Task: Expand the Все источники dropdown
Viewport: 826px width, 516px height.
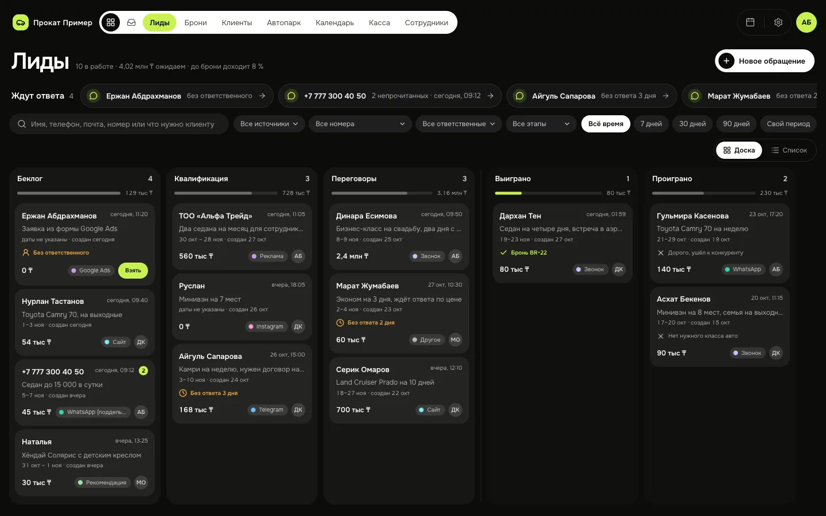Action: pyautogui.click(x=270, y=124)
